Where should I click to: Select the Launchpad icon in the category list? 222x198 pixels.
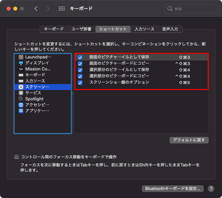pos(21,57)
